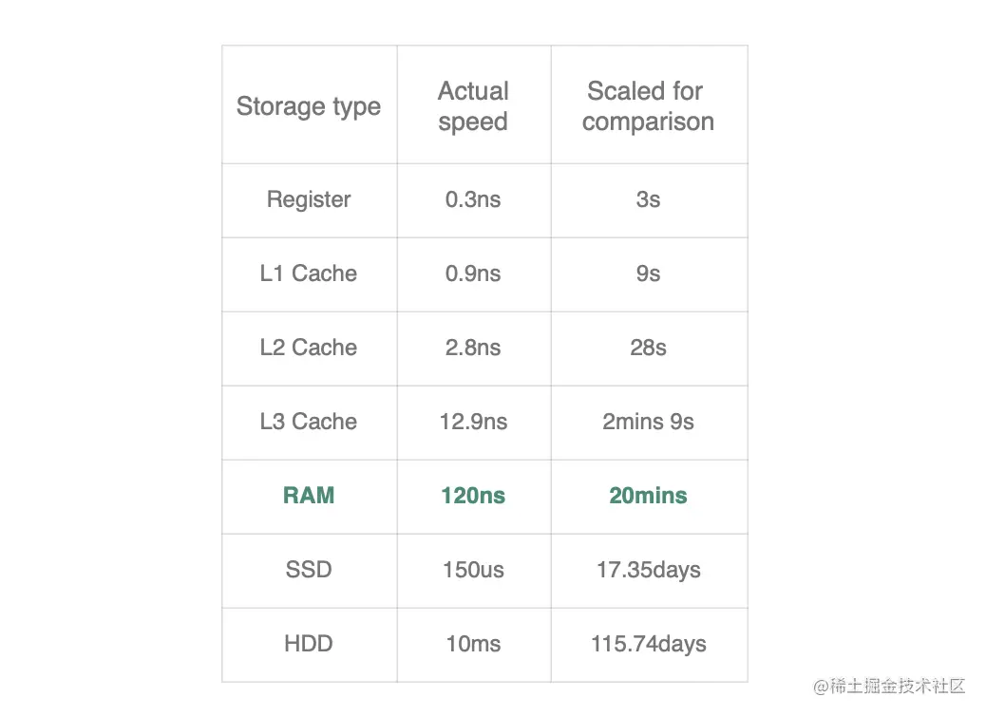Select the 17.35days cell
The image size is (986, 716).
(x=649, y=571)
